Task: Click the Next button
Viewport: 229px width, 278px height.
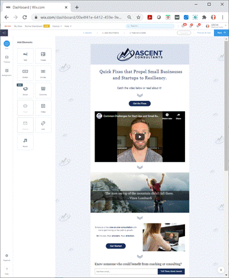Action: click(x=221, y=33)
